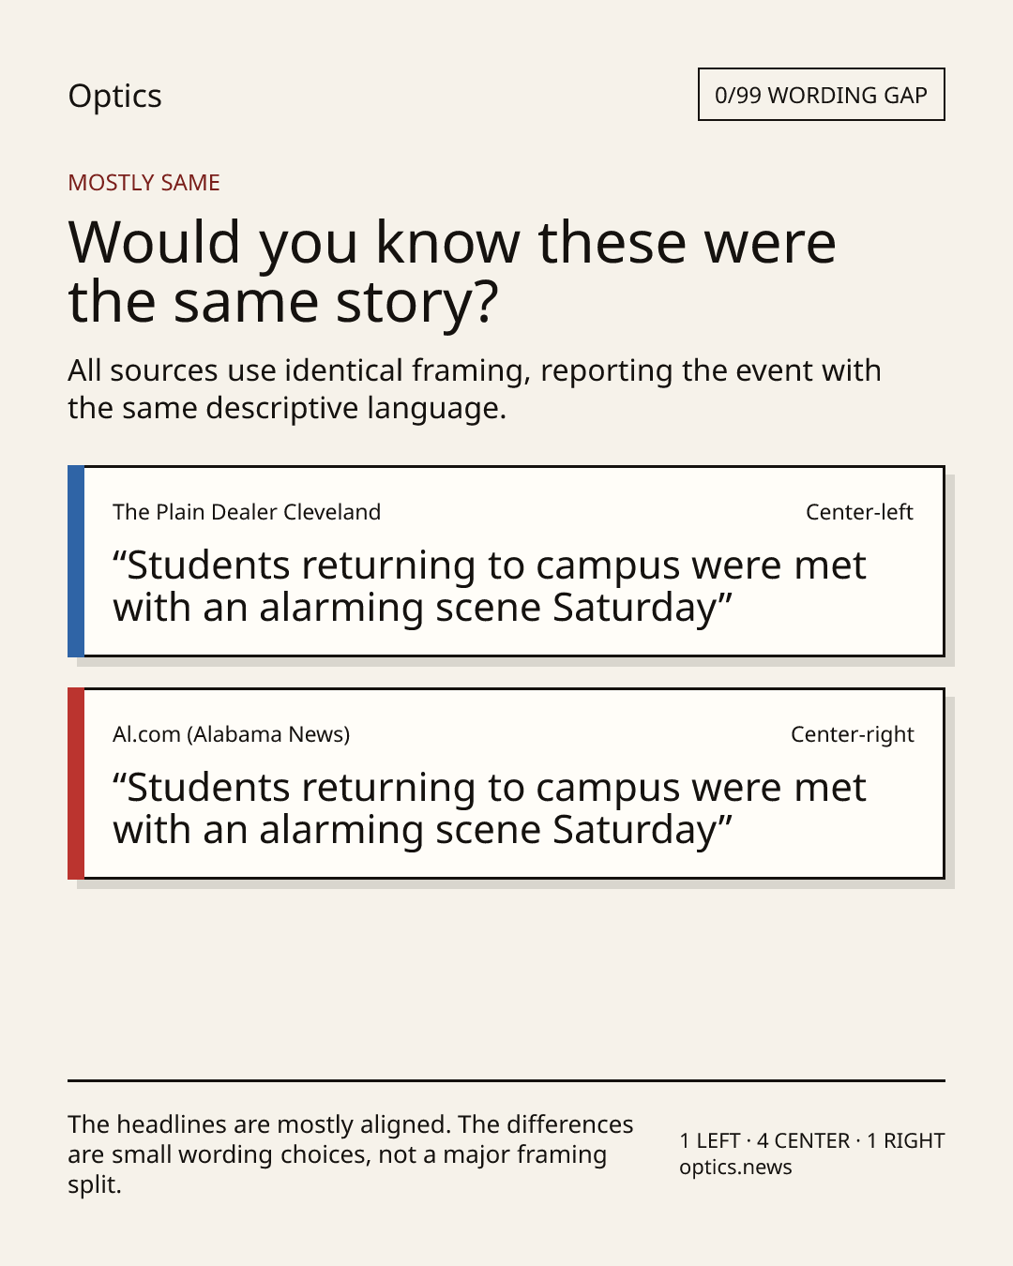Screen dimensions: 1013x1266
Task: Click the red bar on second card
Action: (x=76, y=783)
